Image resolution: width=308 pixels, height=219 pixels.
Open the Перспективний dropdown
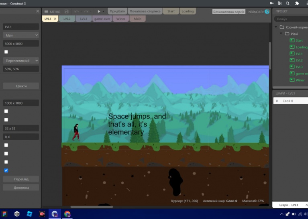point(21,61)
